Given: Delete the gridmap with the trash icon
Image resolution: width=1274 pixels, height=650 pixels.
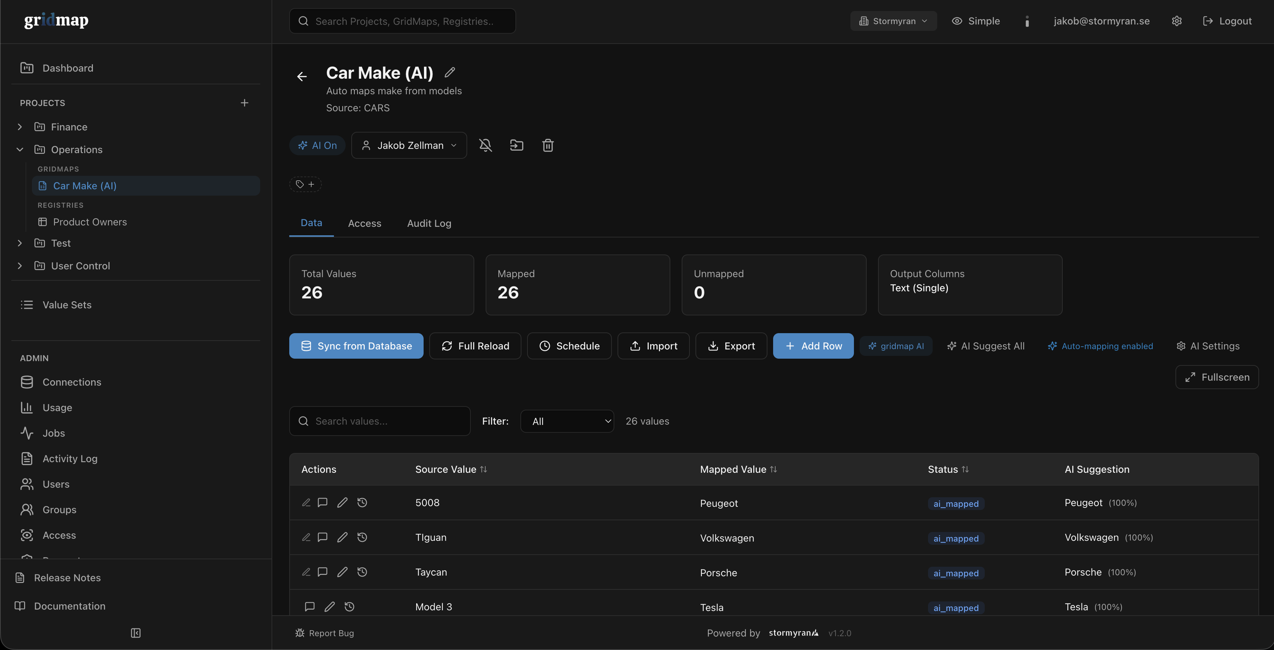Looking at the screenshot, I should tap(547, 145).
